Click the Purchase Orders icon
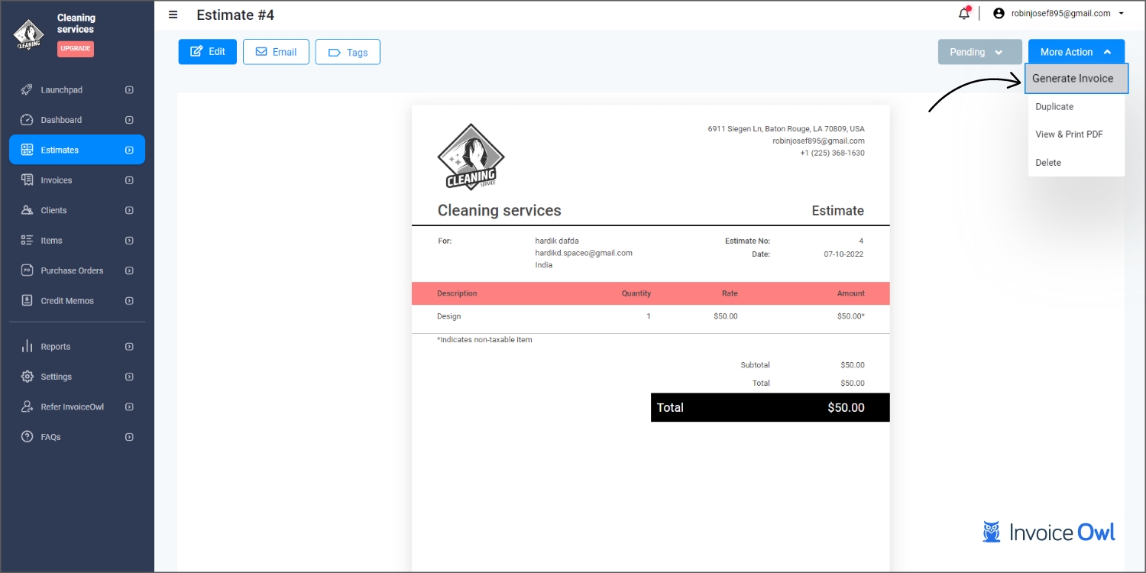1146x573 pixels. click(27, 270)
